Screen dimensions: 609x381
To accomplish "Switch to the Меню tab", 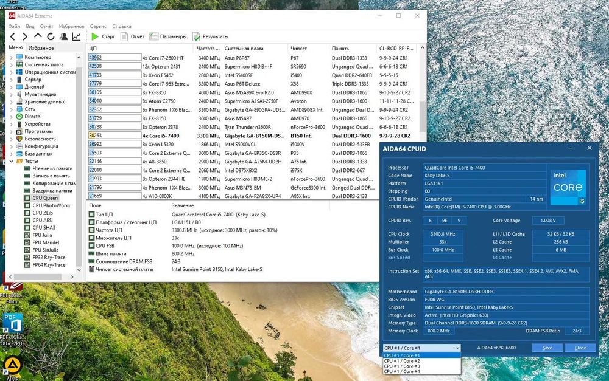I will pyautogui.click(x=16, y=47).
